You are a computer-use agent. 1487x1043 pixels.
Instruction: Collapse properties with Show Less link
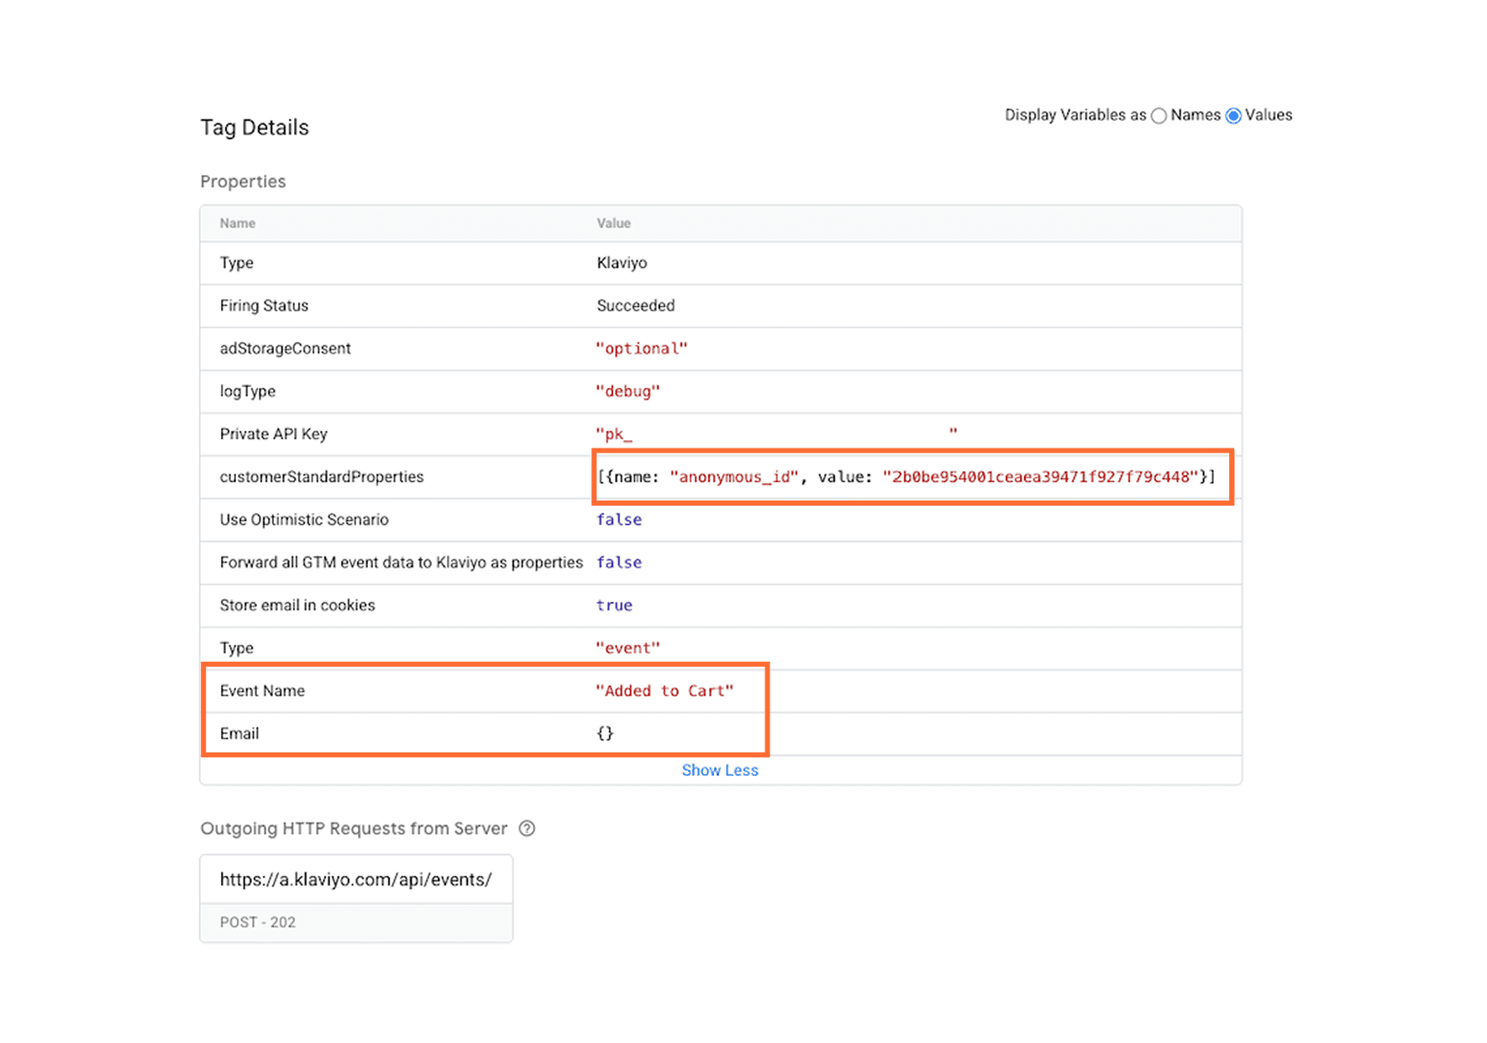719,770
